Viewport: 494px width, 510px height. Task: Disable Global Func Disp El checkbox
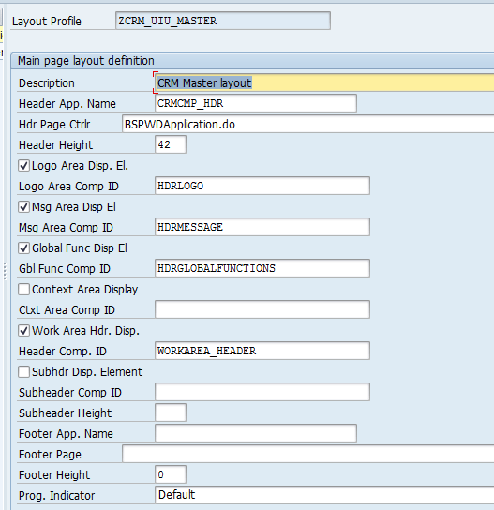[x=23, y=248]
